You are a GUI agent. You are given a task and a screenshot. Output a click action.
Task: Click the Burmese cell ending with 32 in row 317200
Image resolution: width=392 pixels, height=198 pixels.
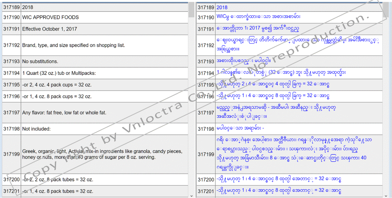coord(289,179)
